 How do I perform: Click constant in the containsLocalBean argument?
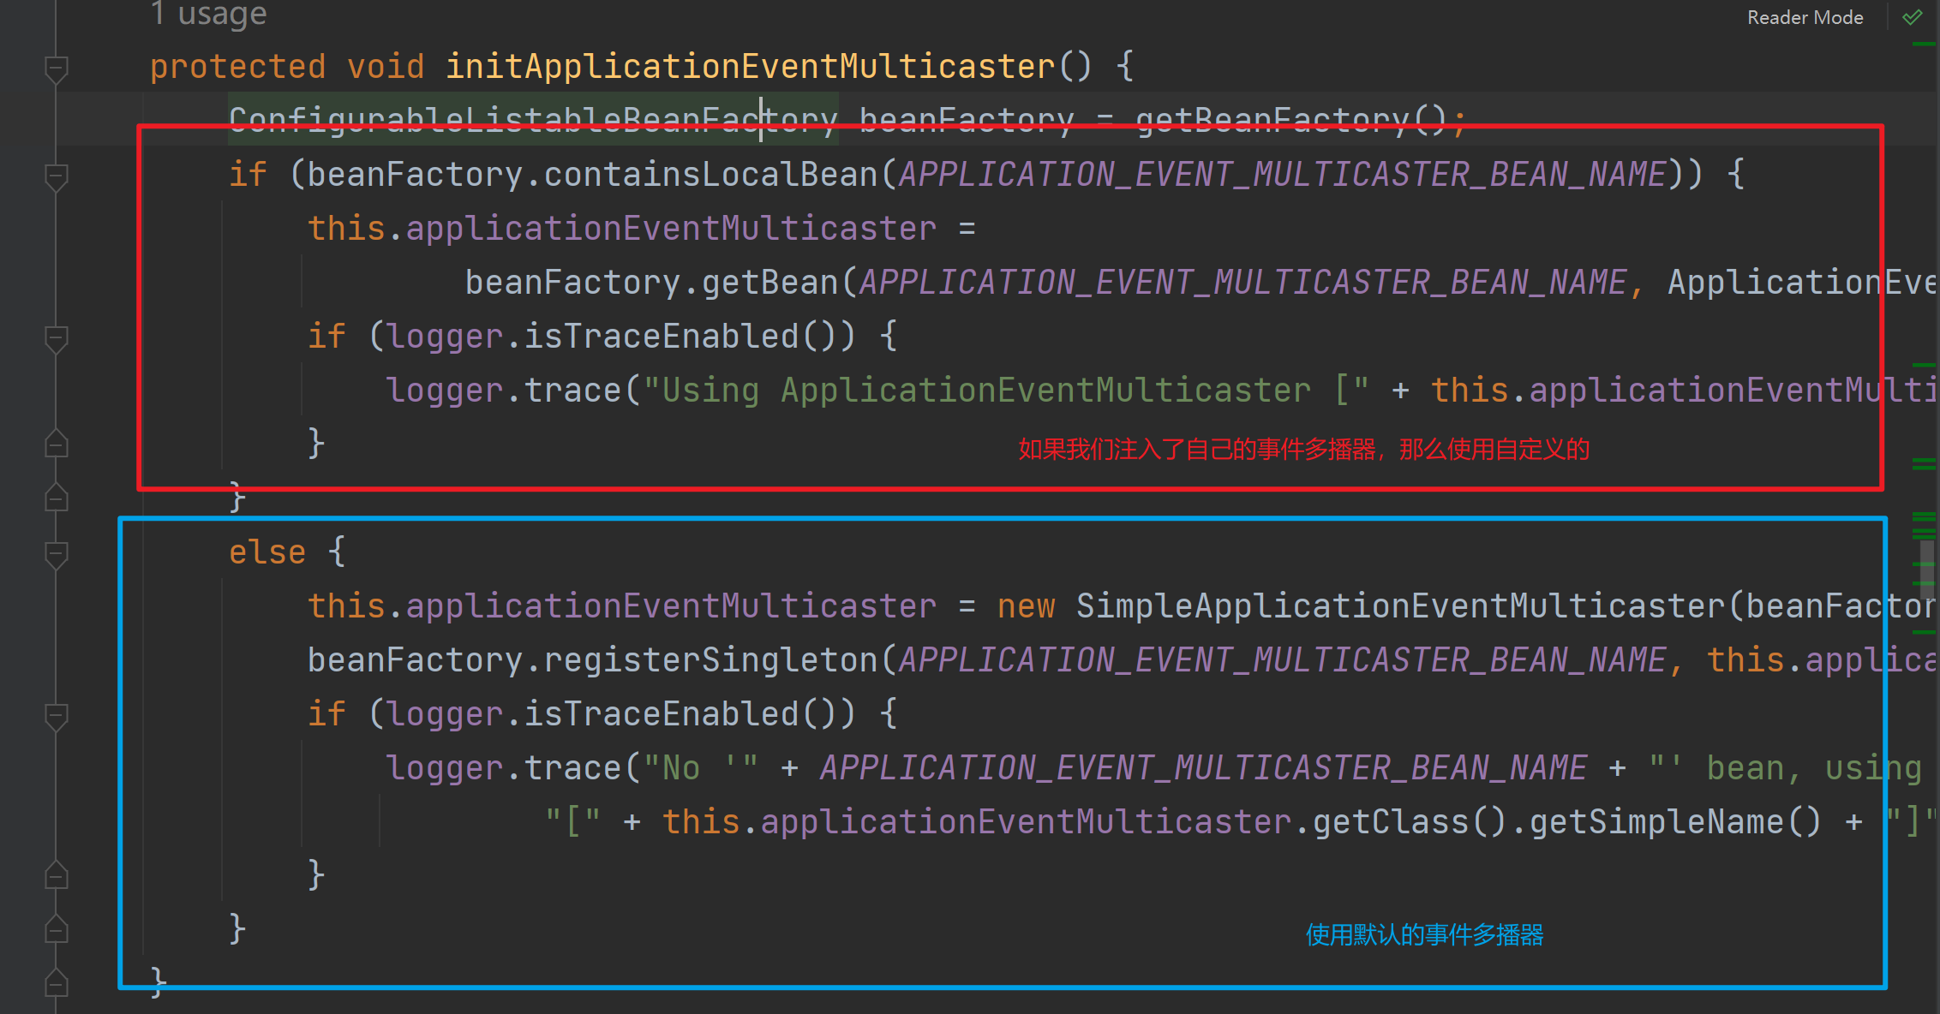tap(1283, 175)
